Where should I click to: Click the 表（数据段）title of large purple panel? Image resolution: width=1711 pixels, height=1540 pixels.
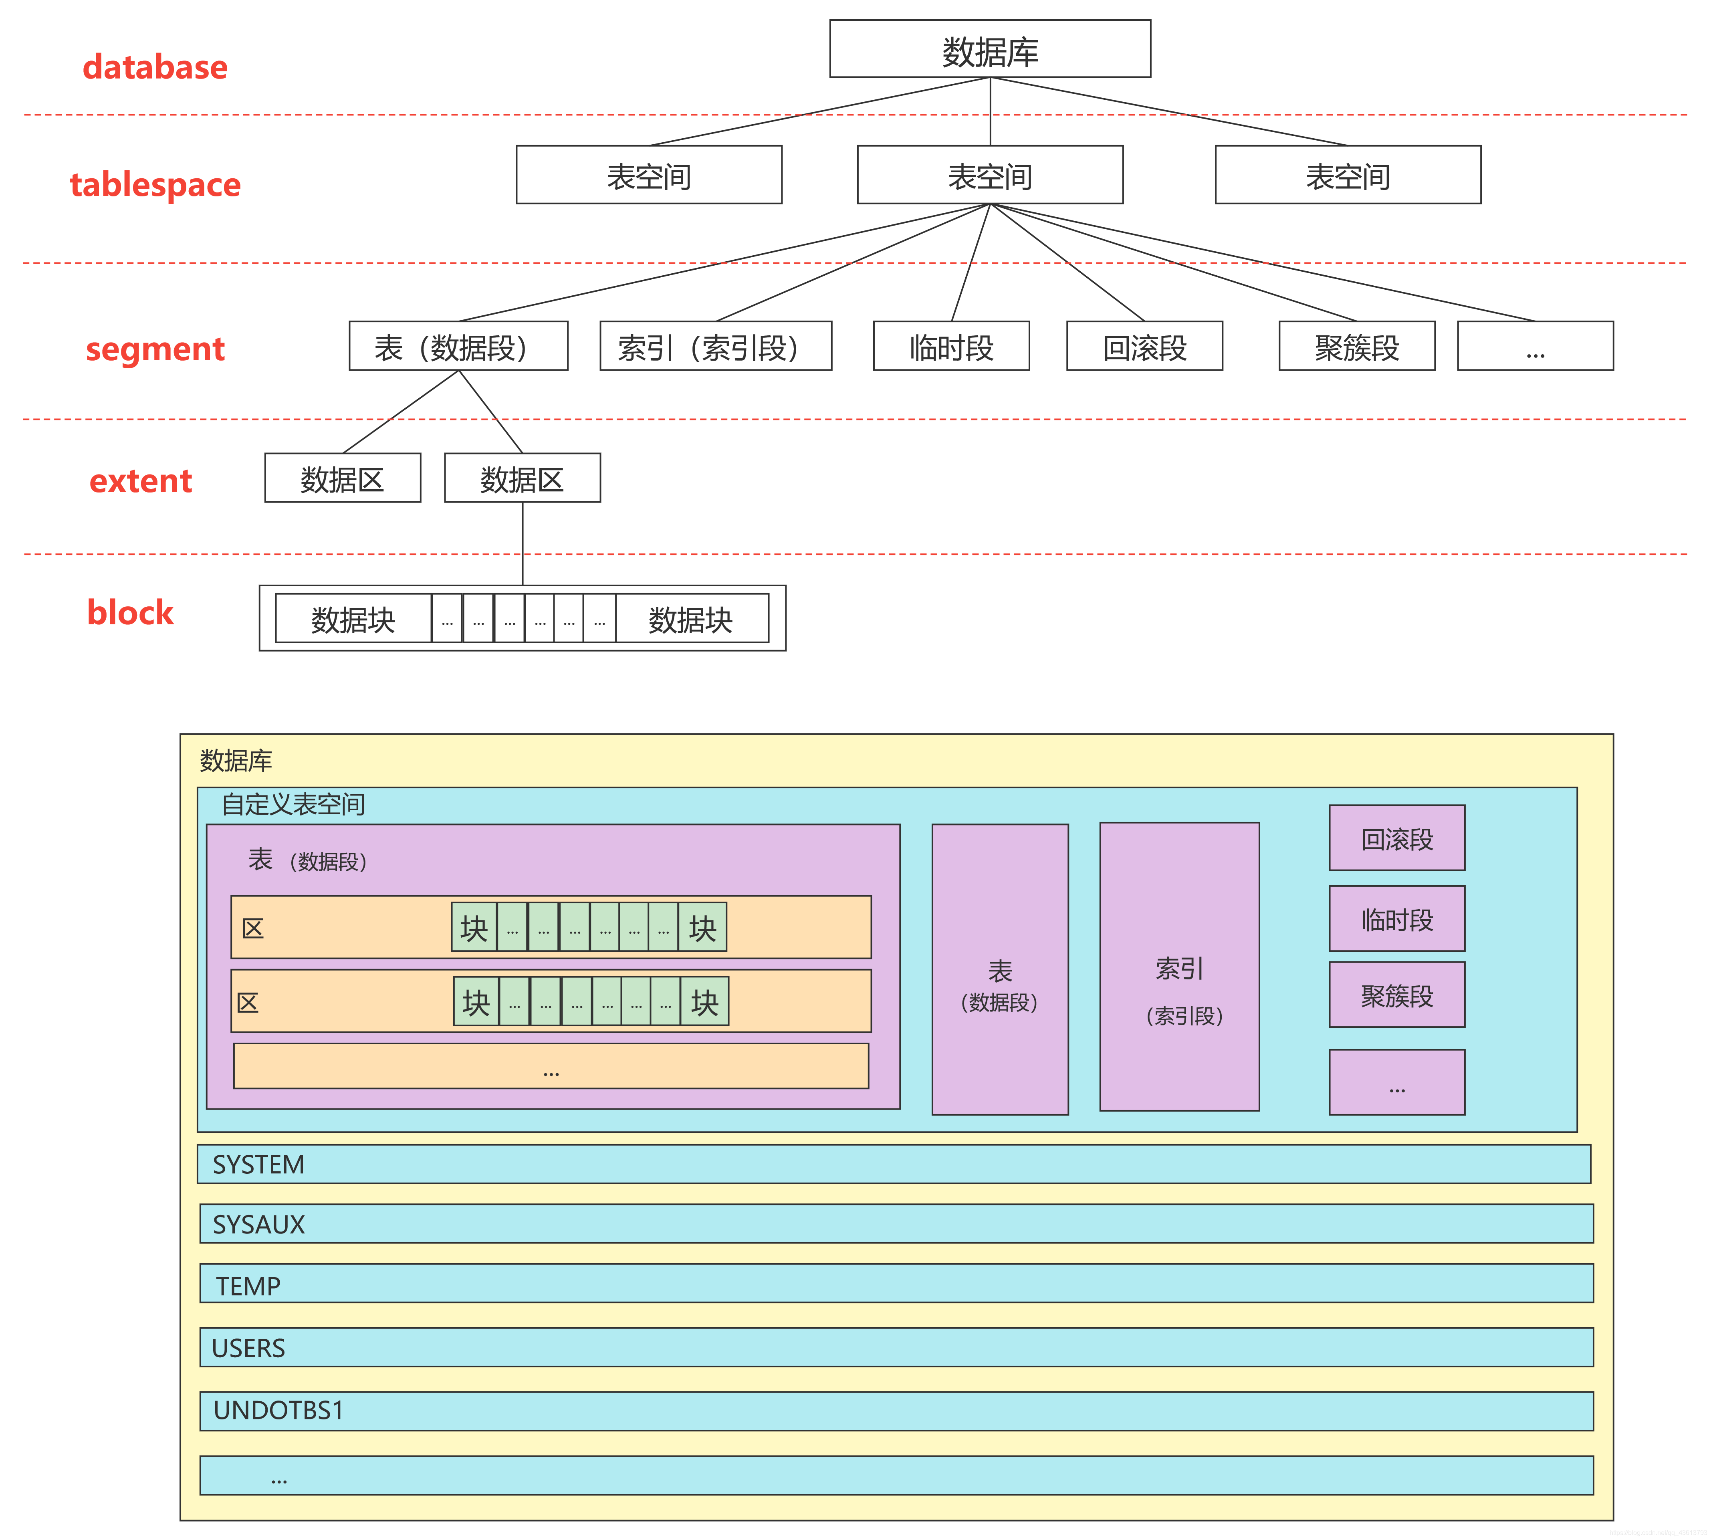[x=307, y=860]
